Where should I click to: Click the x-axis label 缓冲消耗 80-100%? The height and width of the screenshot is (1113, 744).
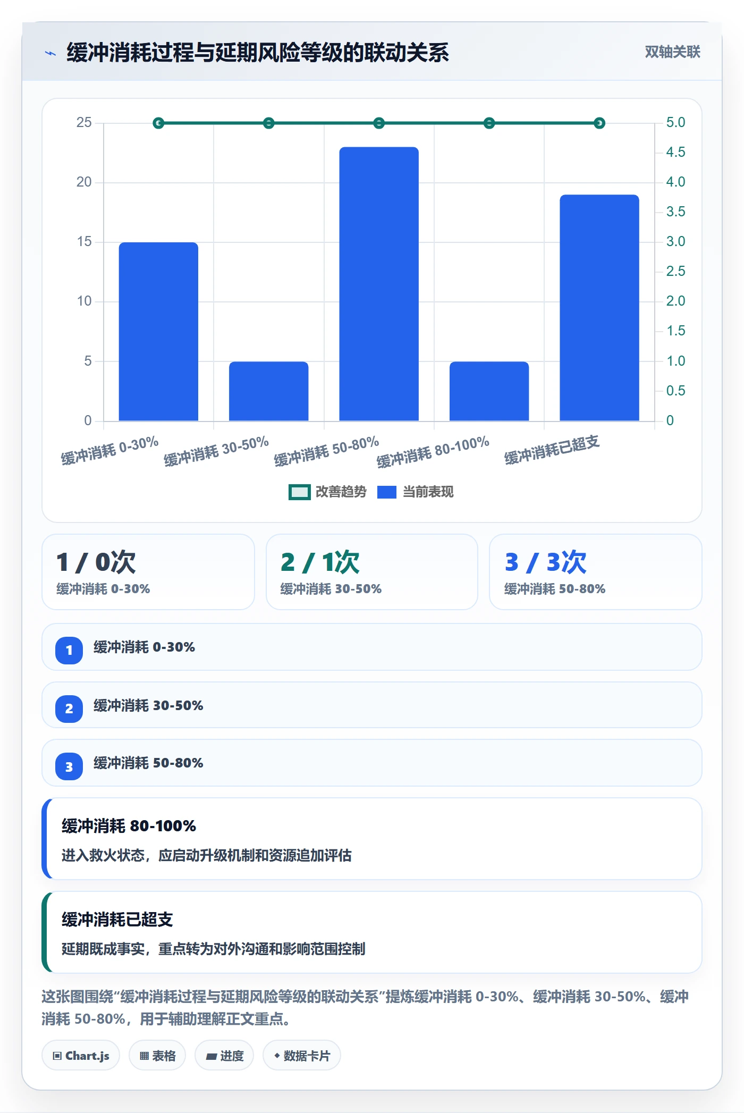click(433, 452)
